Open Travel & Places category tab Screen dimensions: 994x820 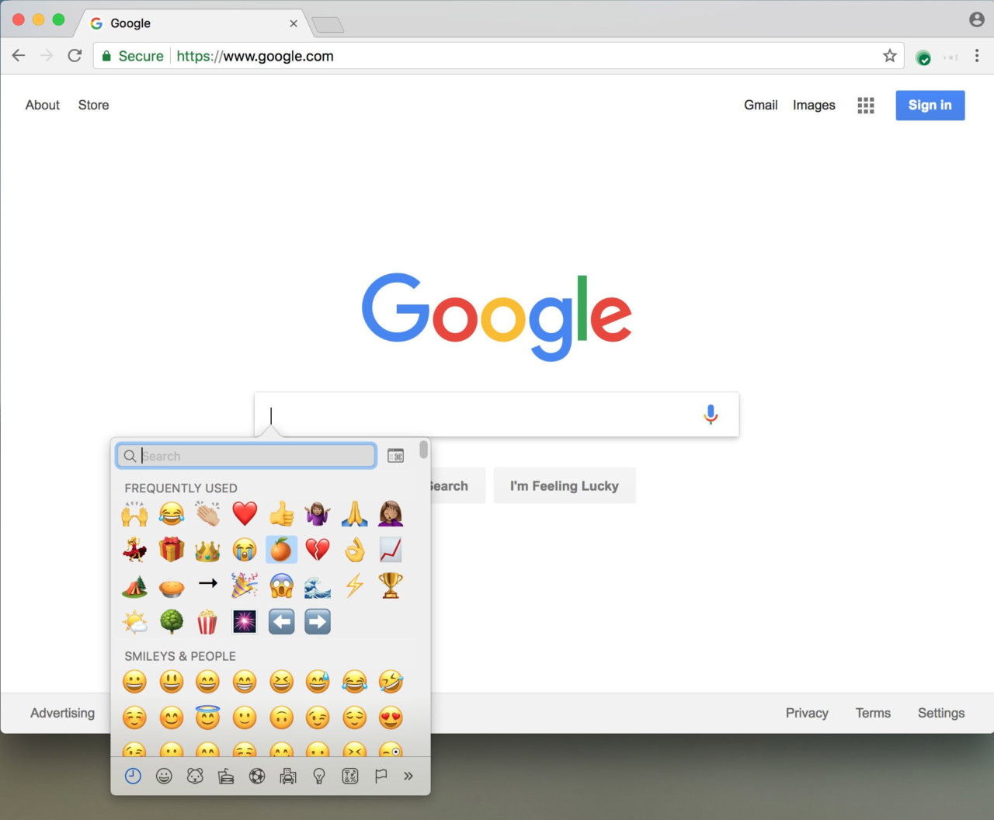coord(287,776)
